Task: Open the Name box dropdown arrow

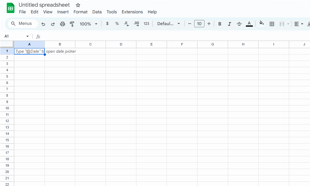Action: 28,36
